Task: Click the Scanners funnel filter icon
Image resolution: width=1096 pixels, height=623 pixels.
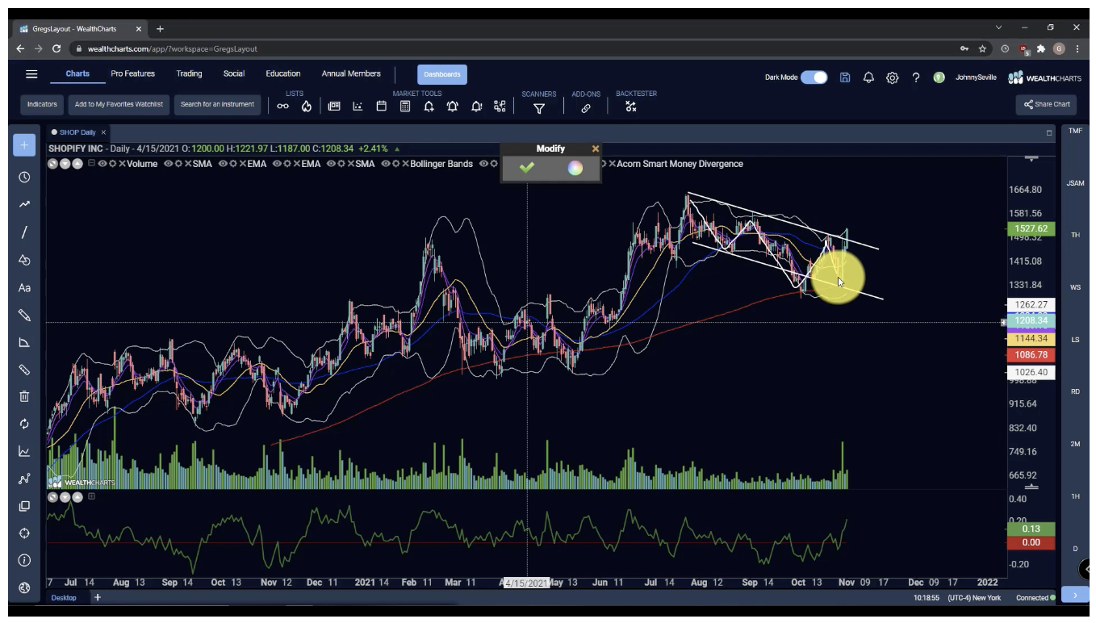Action: (539, 108)
